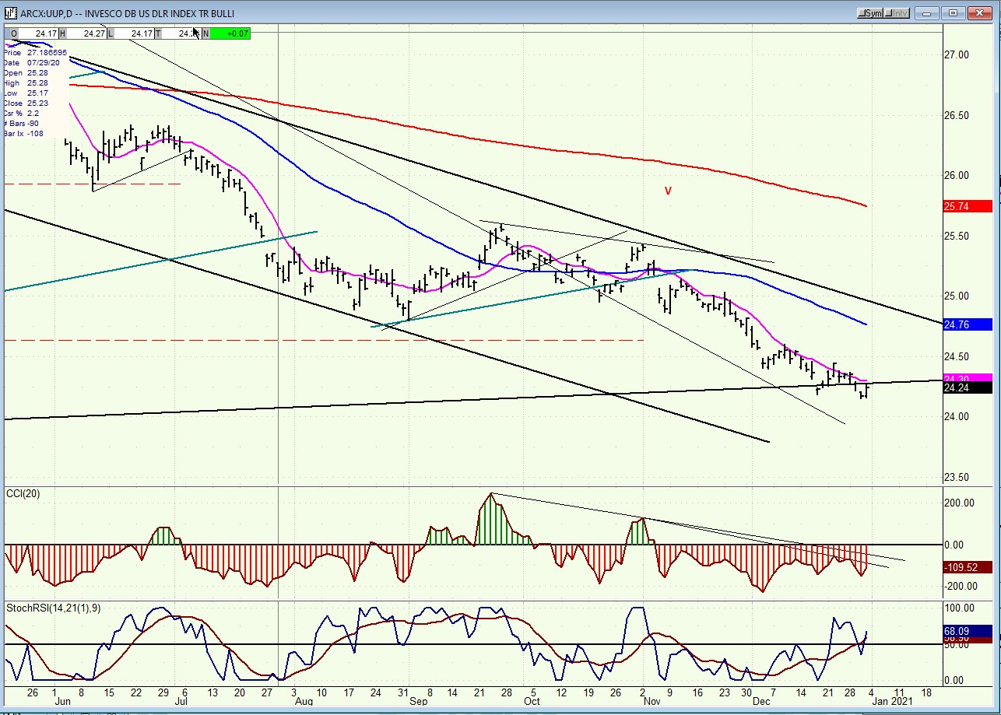Click the Low price field in data bar
Screen dimensions: 1001x715
(134, 33)
